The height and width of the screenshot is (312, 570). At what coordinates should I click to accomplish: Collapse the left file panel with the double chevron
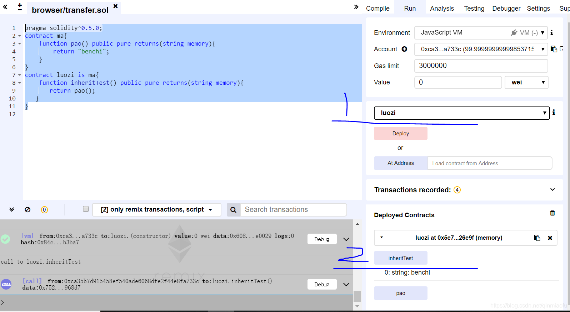tap(5, 7)
